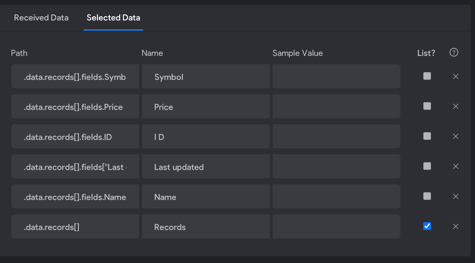This screenshot has height=263, width=475.
Task: Uncheck the List checkbox for Records row
Action: (x=427, y=226)
